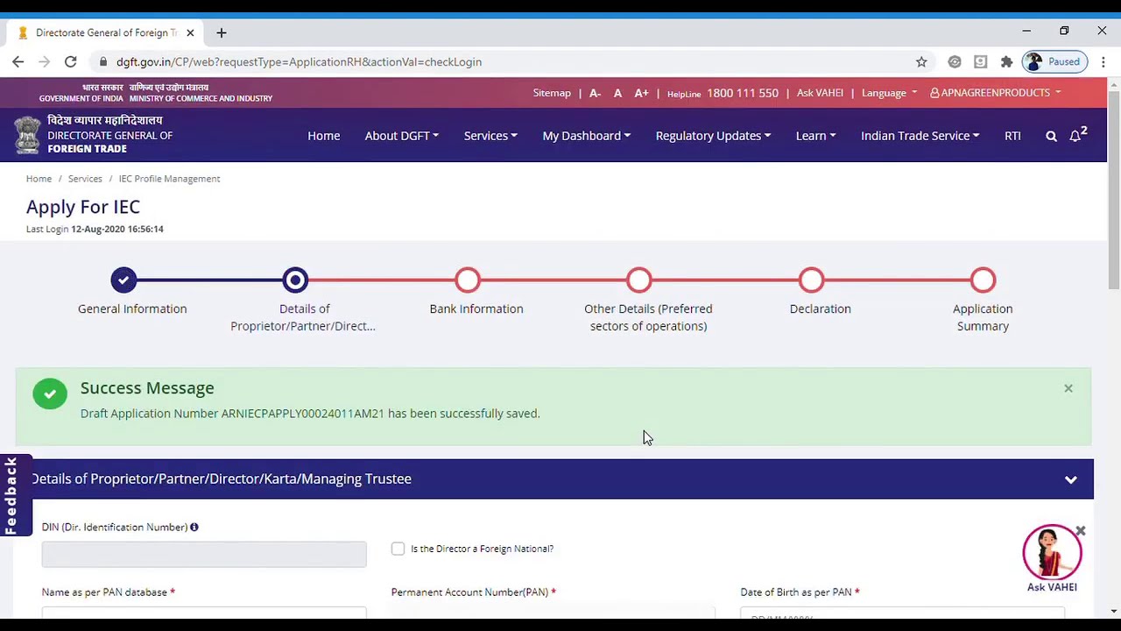
Task: Close the Ask VAHEI chatbot widget
Action: (x=1081, y=531)
